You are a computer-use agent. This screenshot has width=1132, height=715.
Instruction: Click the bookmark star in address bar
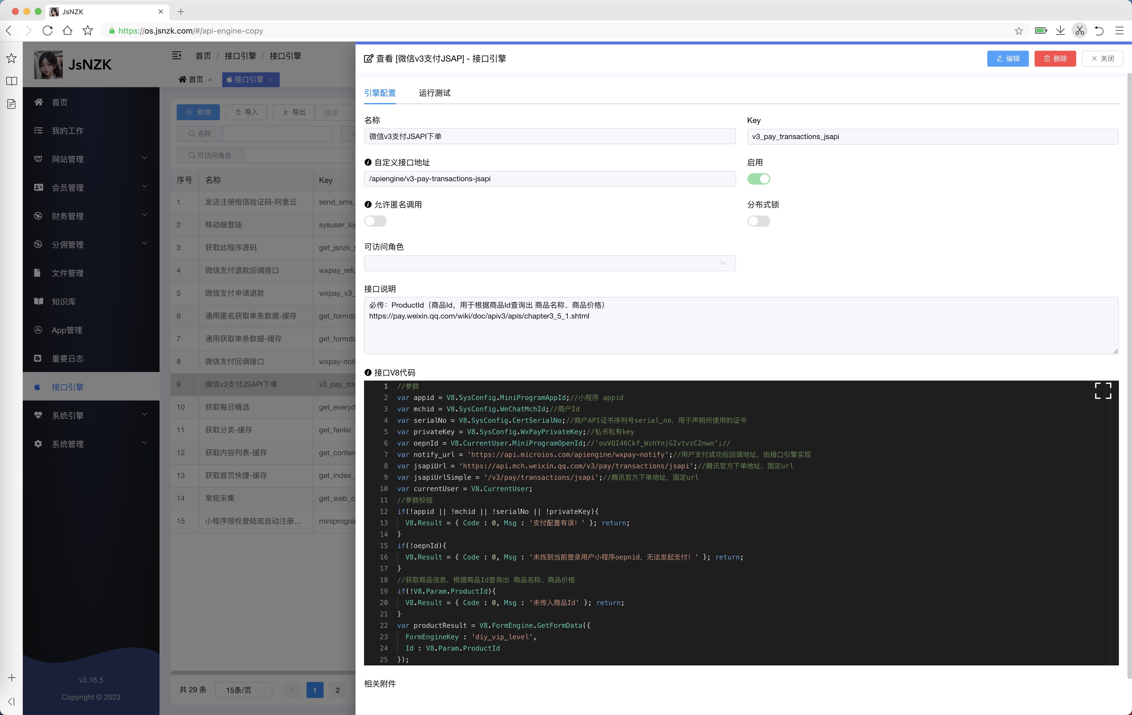1018,31
